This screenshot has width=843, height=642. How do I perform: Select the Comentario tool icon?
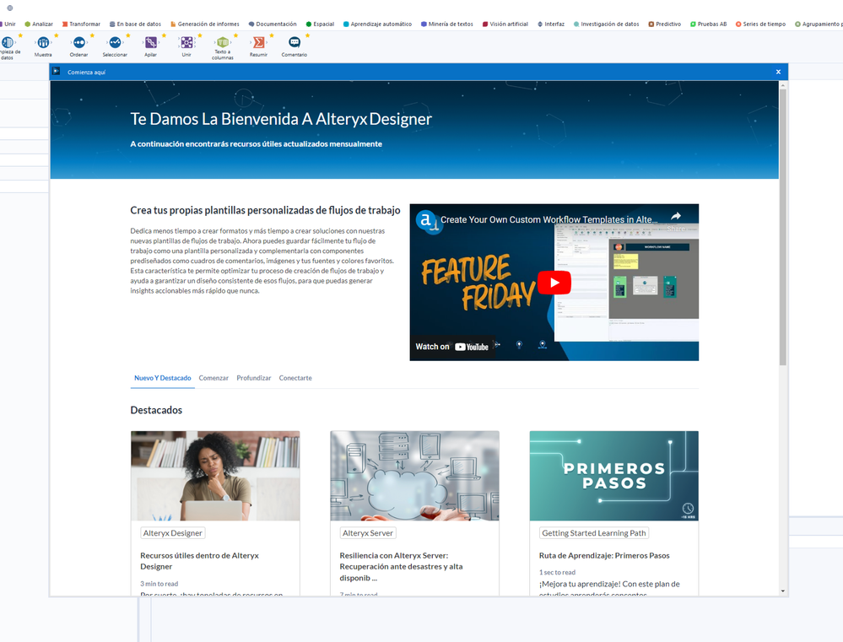tap(295, 42)
